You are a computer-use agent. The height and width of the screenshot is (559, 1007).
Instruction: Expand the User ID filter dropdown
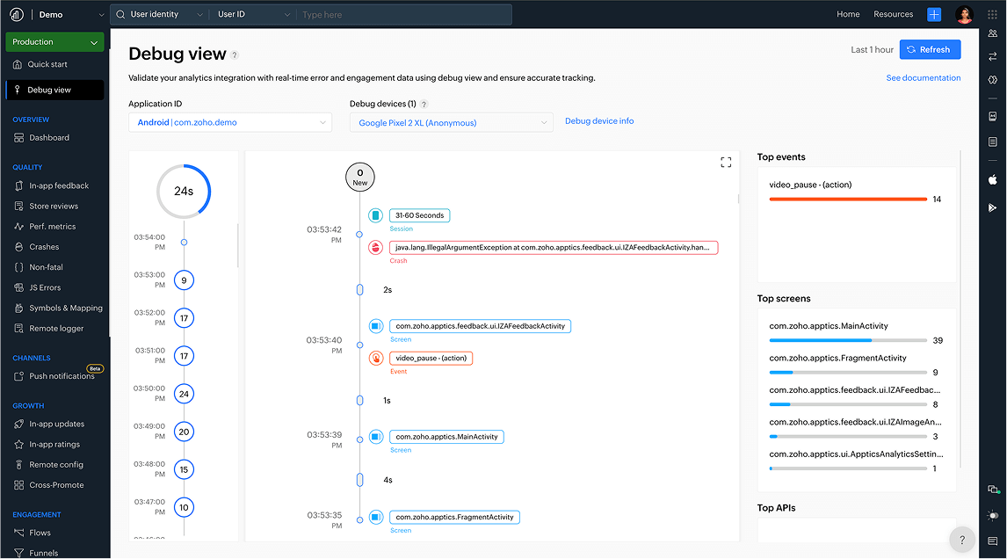point(254,14)
